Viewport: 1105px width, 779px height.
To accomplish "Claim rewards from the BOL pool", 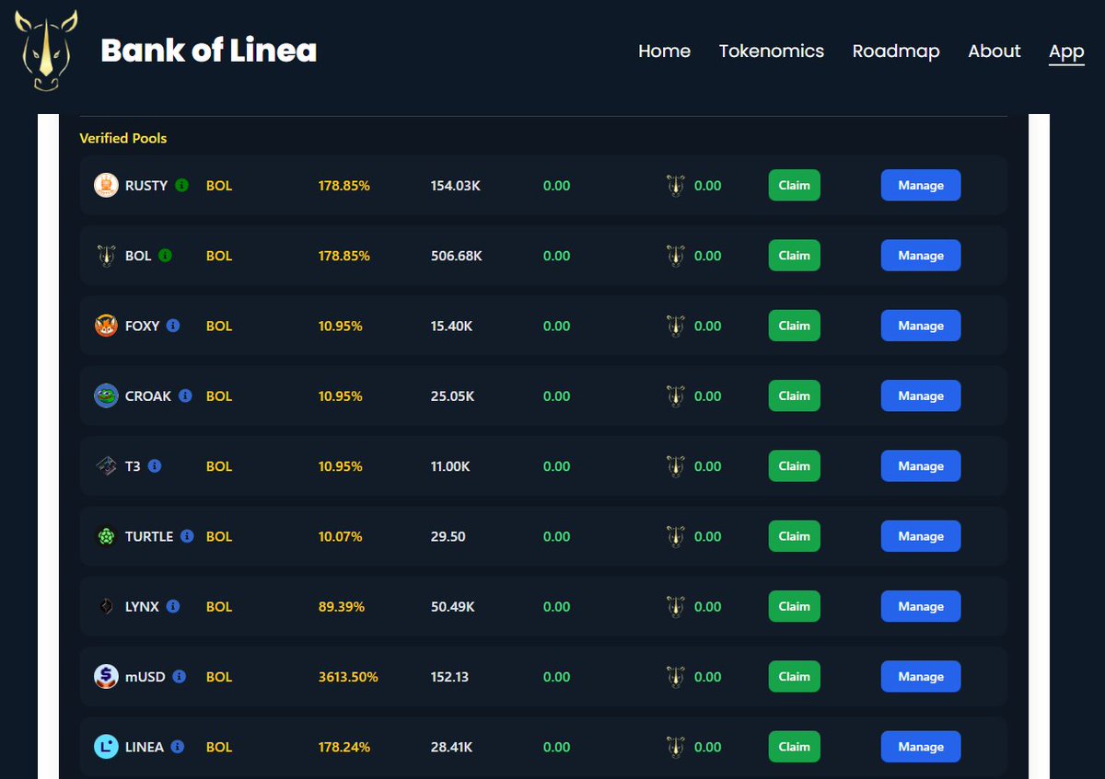I will [794, 256].
